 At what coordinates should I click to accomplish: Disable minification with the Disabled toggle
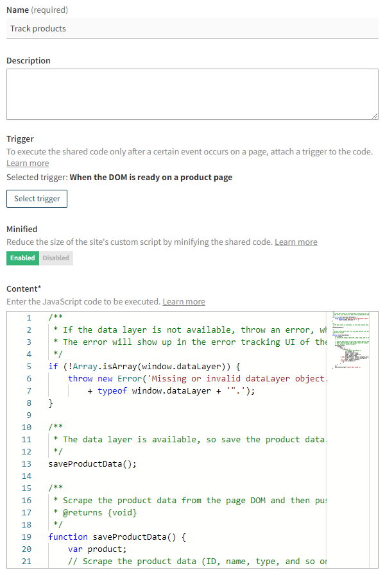pyautogui.click(x=56, y=257)
